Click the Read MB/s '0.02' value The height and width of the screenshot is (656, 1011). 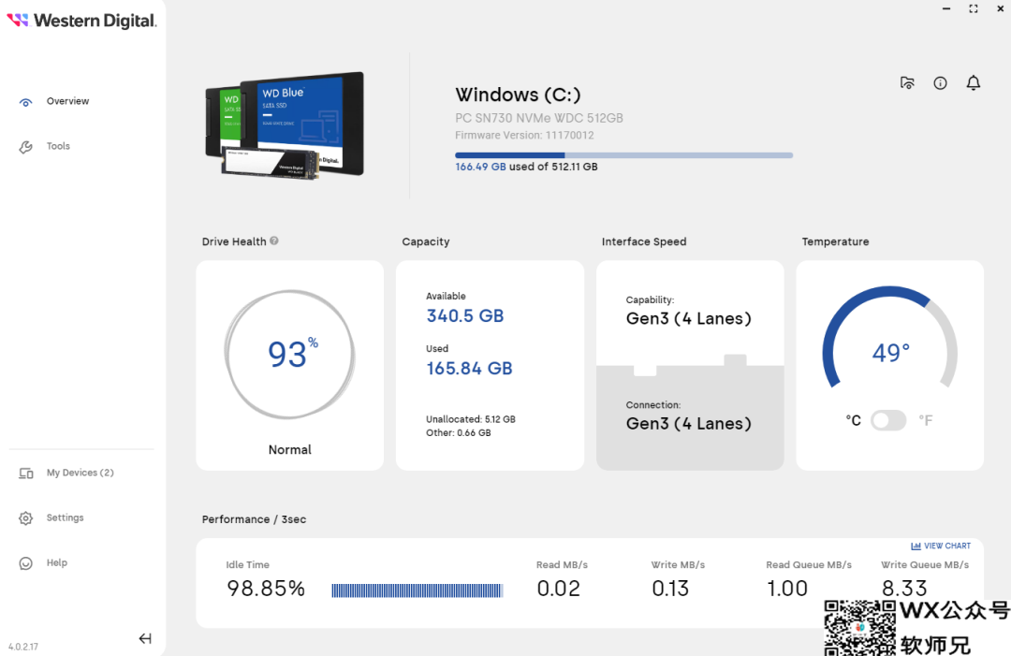[x=558, y=589]
